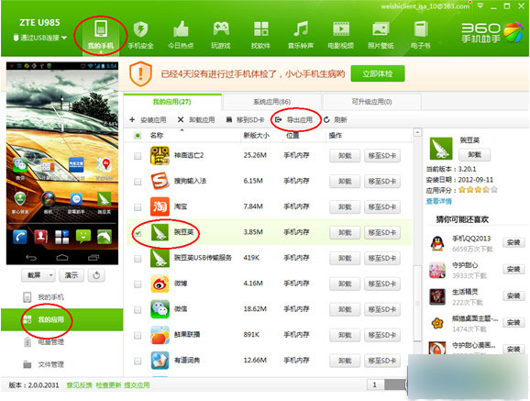Click 移至SD卡 button for 淘宝

pos(382,206)
